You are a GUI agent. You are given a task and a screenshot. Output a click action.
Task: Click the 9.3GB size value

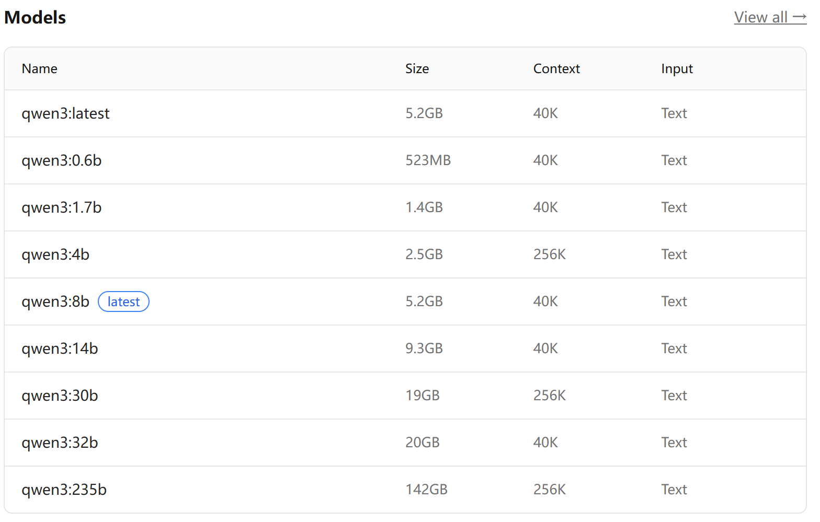click(424, 349)
